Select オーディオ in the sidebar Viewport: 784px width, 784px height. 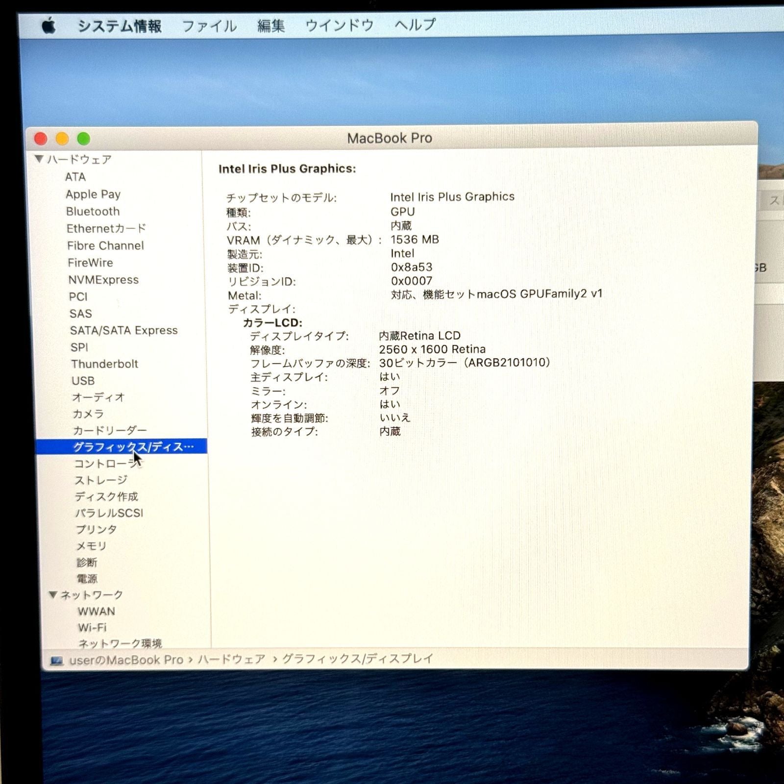tap(98, 397)
